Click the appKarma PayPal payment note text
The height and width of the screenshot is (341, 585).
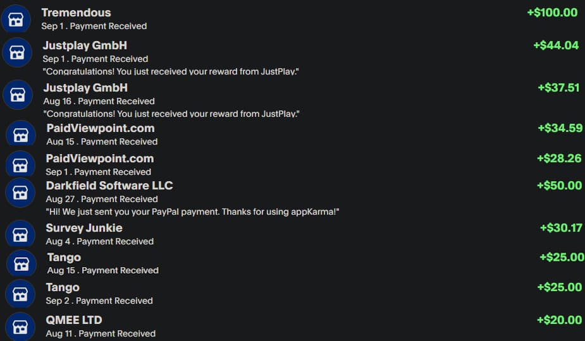193,212
